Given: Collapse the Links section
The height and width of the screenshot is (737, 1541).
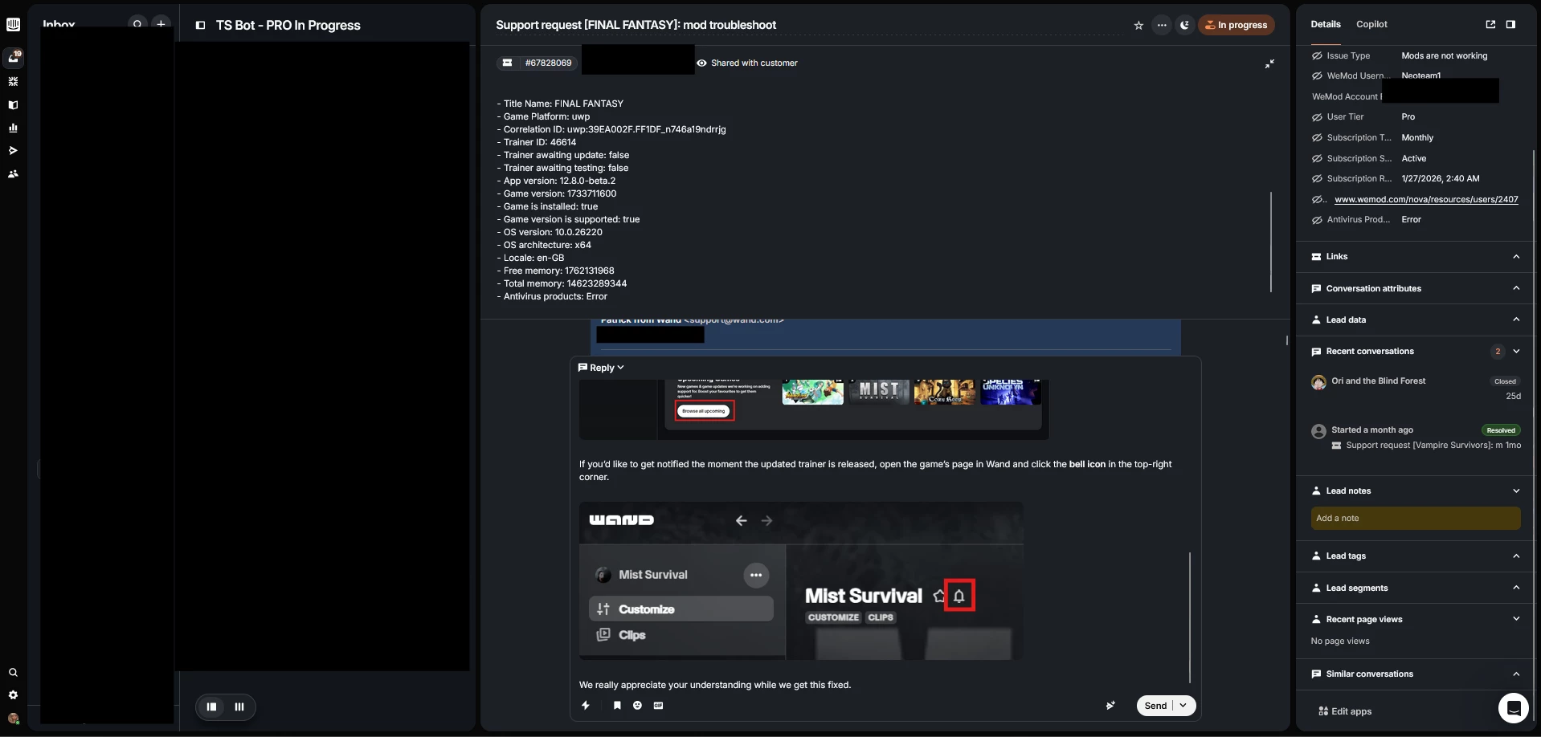Looking at the screenshot, I should click(1516, 257).
